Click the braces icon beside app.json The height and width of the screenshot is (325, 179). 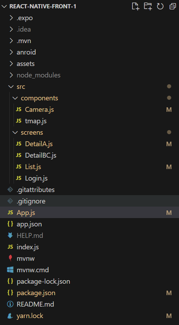pyautogui.click(x=10, y=224)
